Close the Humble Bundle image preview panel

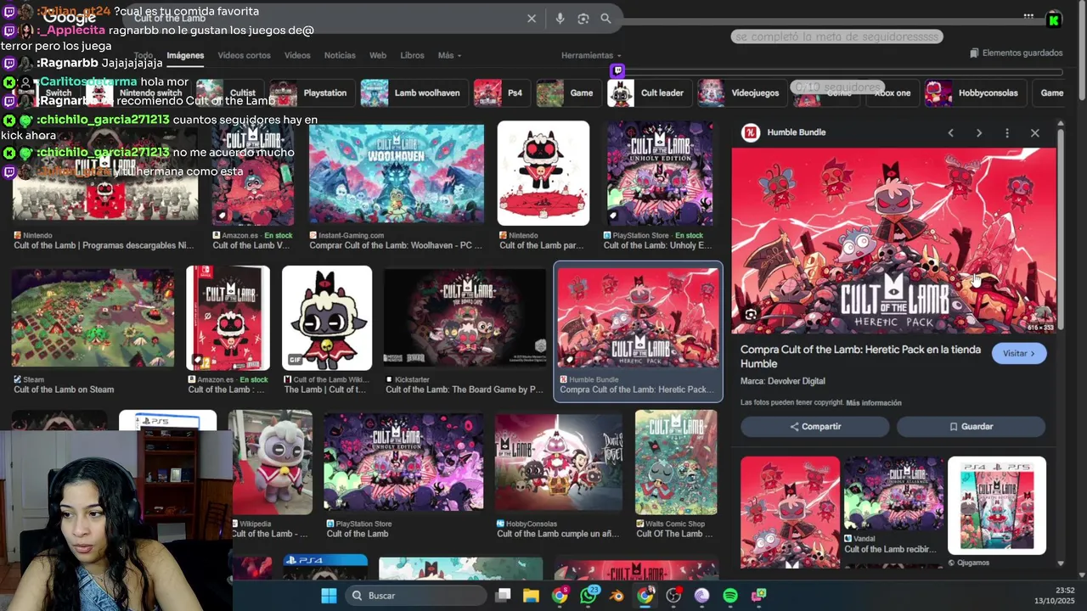point(1034,133)
